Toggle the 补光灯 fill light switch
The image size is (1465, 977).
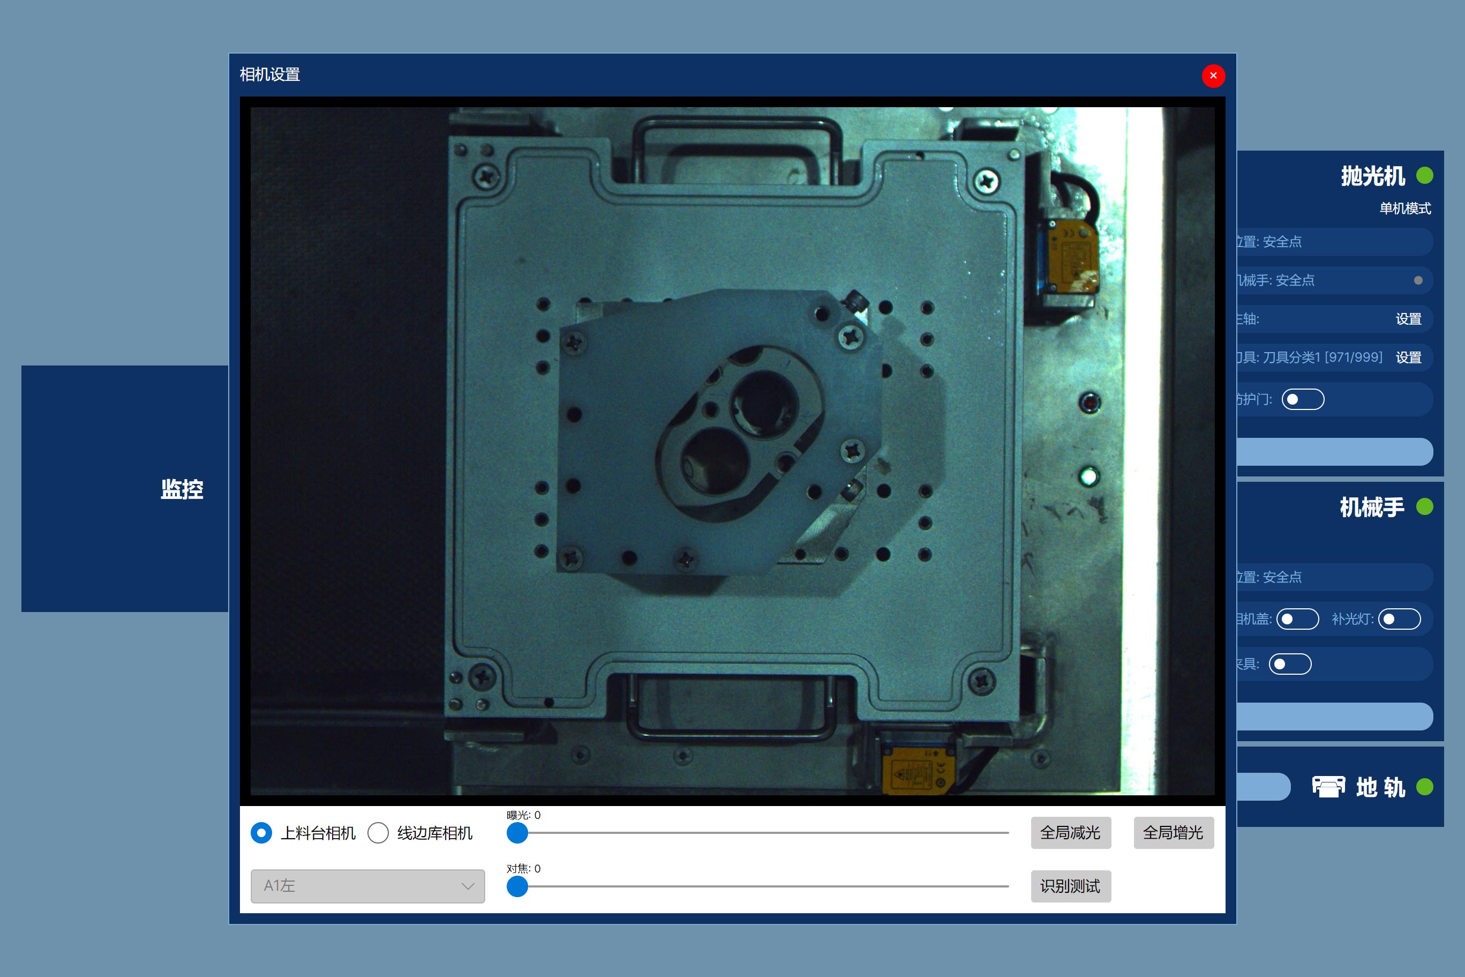[x=1399, y=618]
